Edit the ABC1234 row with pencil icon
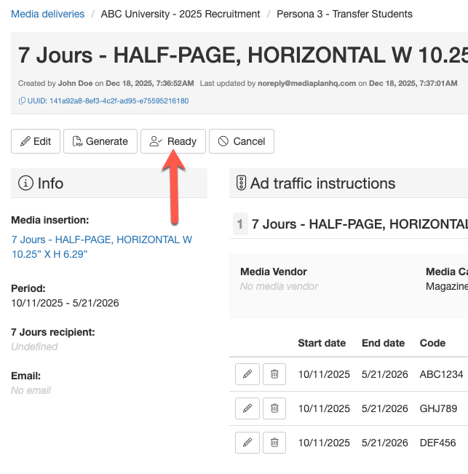This screenshot has height=474, width=468. coord(247,374)
